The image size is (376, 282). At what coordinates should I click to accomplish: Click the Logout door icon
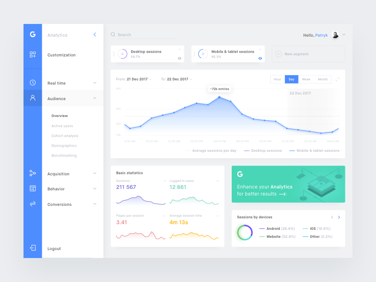[x=32, y=248]
